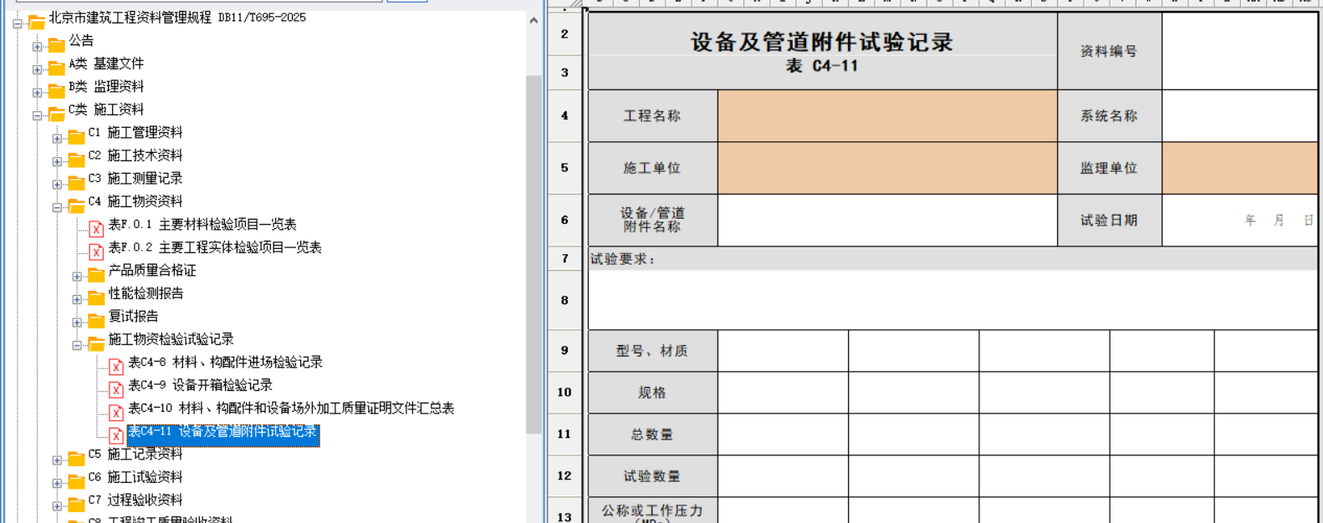Viewport: 1323px width, 523px height.
Task: Select 表F.0.2 主要工程实体检验项目一览表
Action: point(214,248)
